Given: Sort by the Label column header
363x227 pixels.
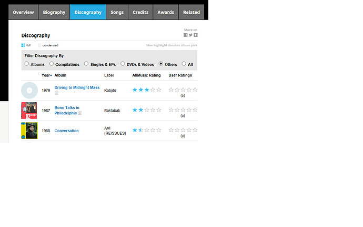Looking at the screenshot, I should (x=109, y=75).
